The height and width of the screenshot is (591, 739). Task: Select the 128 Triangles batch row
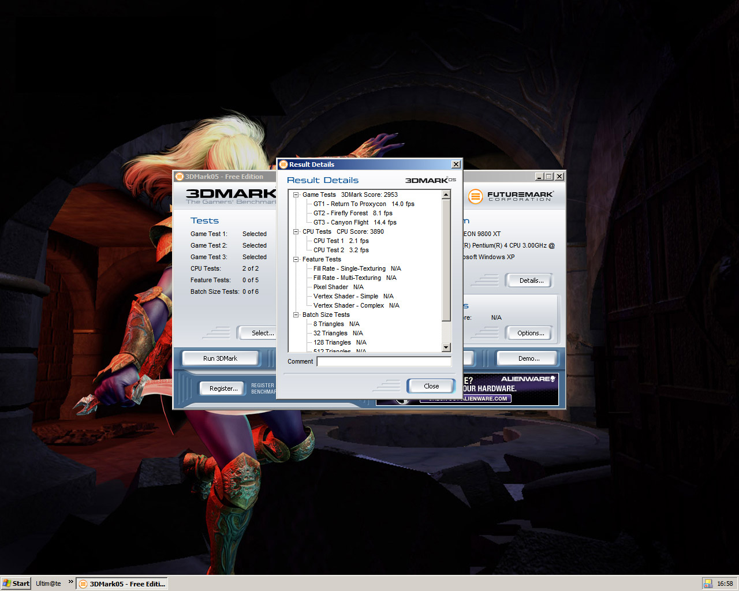(340, 343)
